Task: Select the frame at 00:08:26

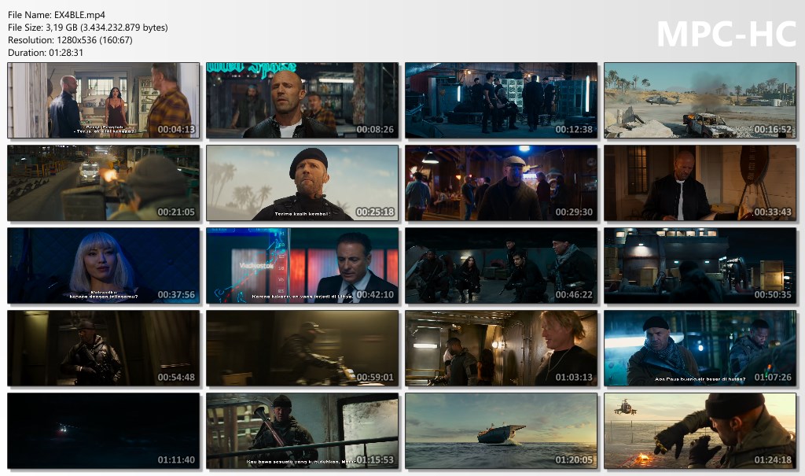Action: coord(303,101)
